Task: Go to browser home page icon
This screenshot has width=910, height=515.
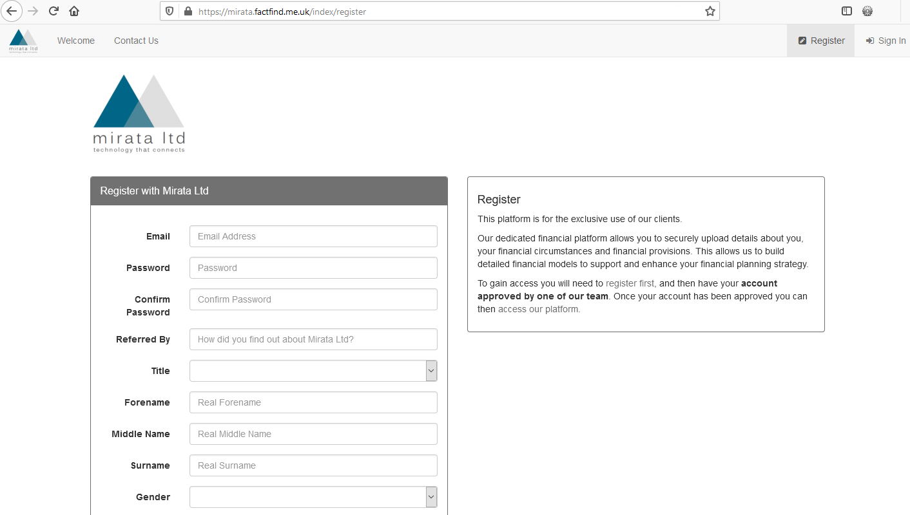Action: click(74, 11)
